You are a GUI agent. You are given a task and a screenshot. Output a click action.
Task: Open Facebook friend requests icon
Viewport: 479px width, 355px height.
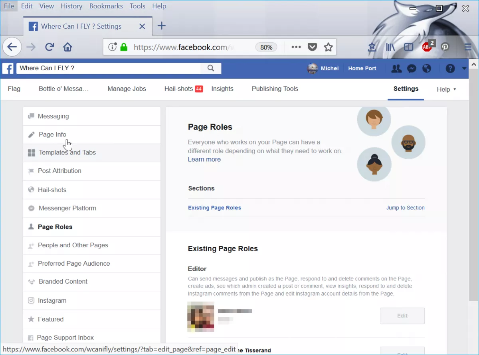396,69
